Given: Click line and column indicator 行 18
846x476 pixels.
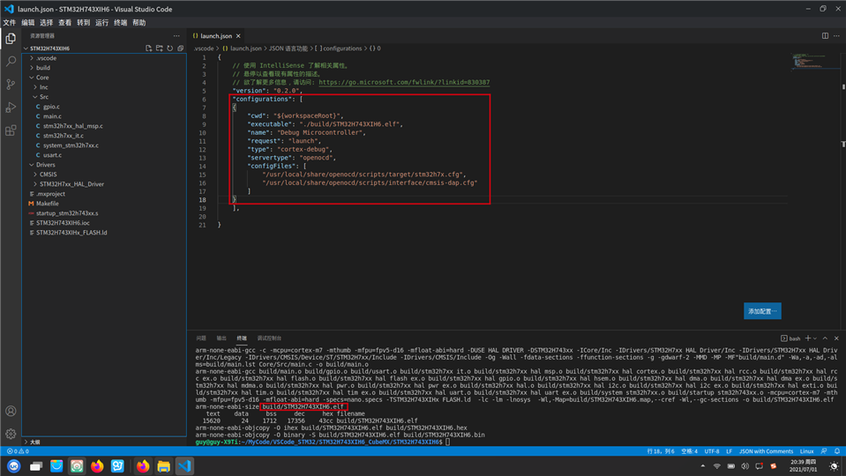Looking at the screenshot, I should tap(661, 451).
